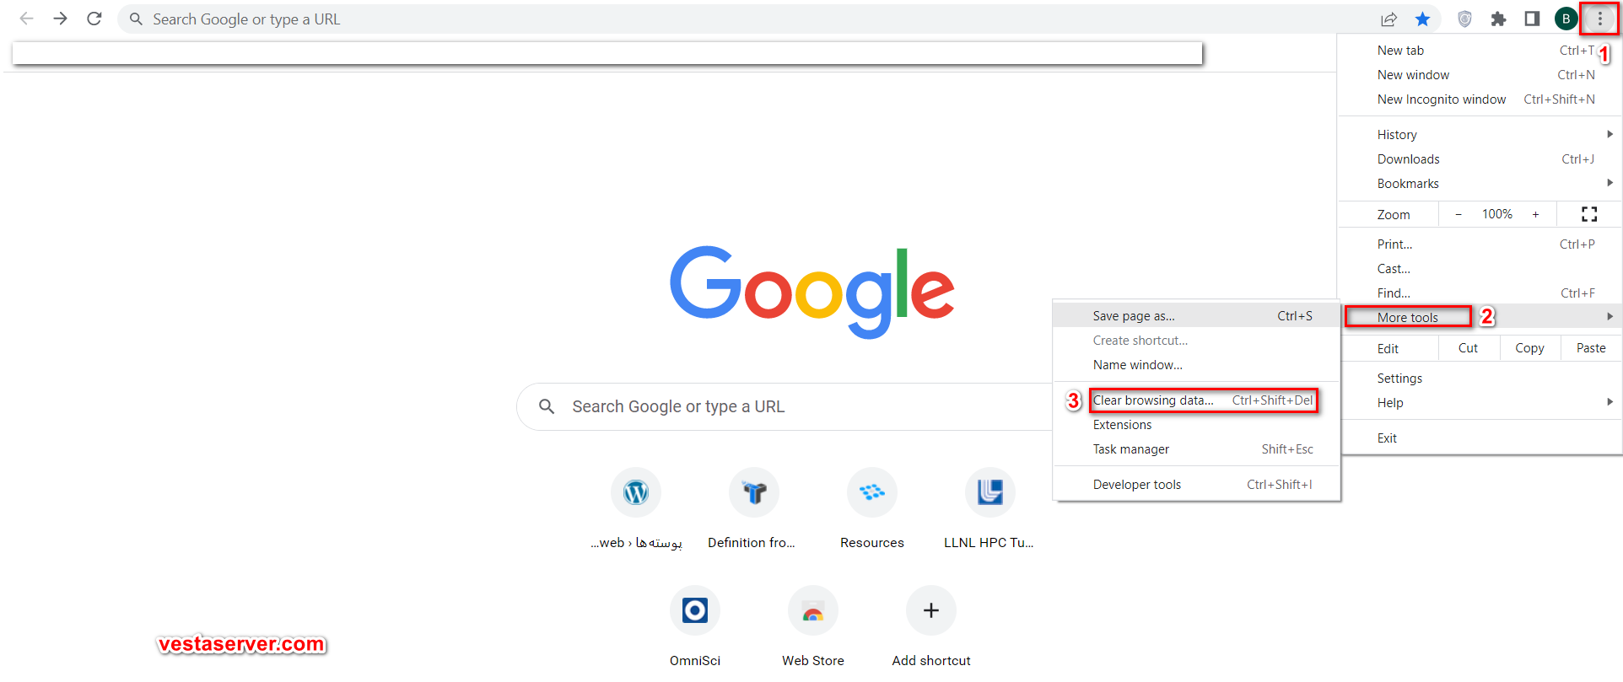
Task: Reload the current page
Action: (x=94, y=19)
